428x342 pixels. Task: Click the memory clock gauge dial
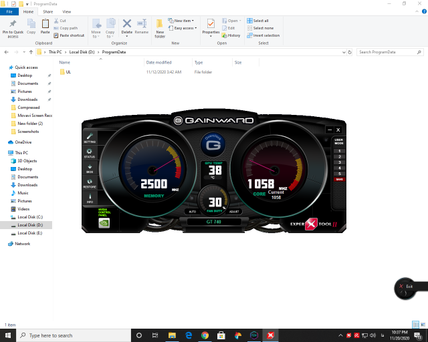point(152,170)
